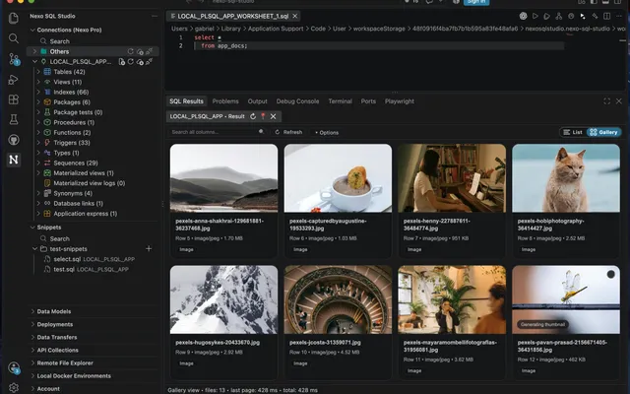Collapse the Snippets section
630x394 pixels.
[x=32, y=228]
